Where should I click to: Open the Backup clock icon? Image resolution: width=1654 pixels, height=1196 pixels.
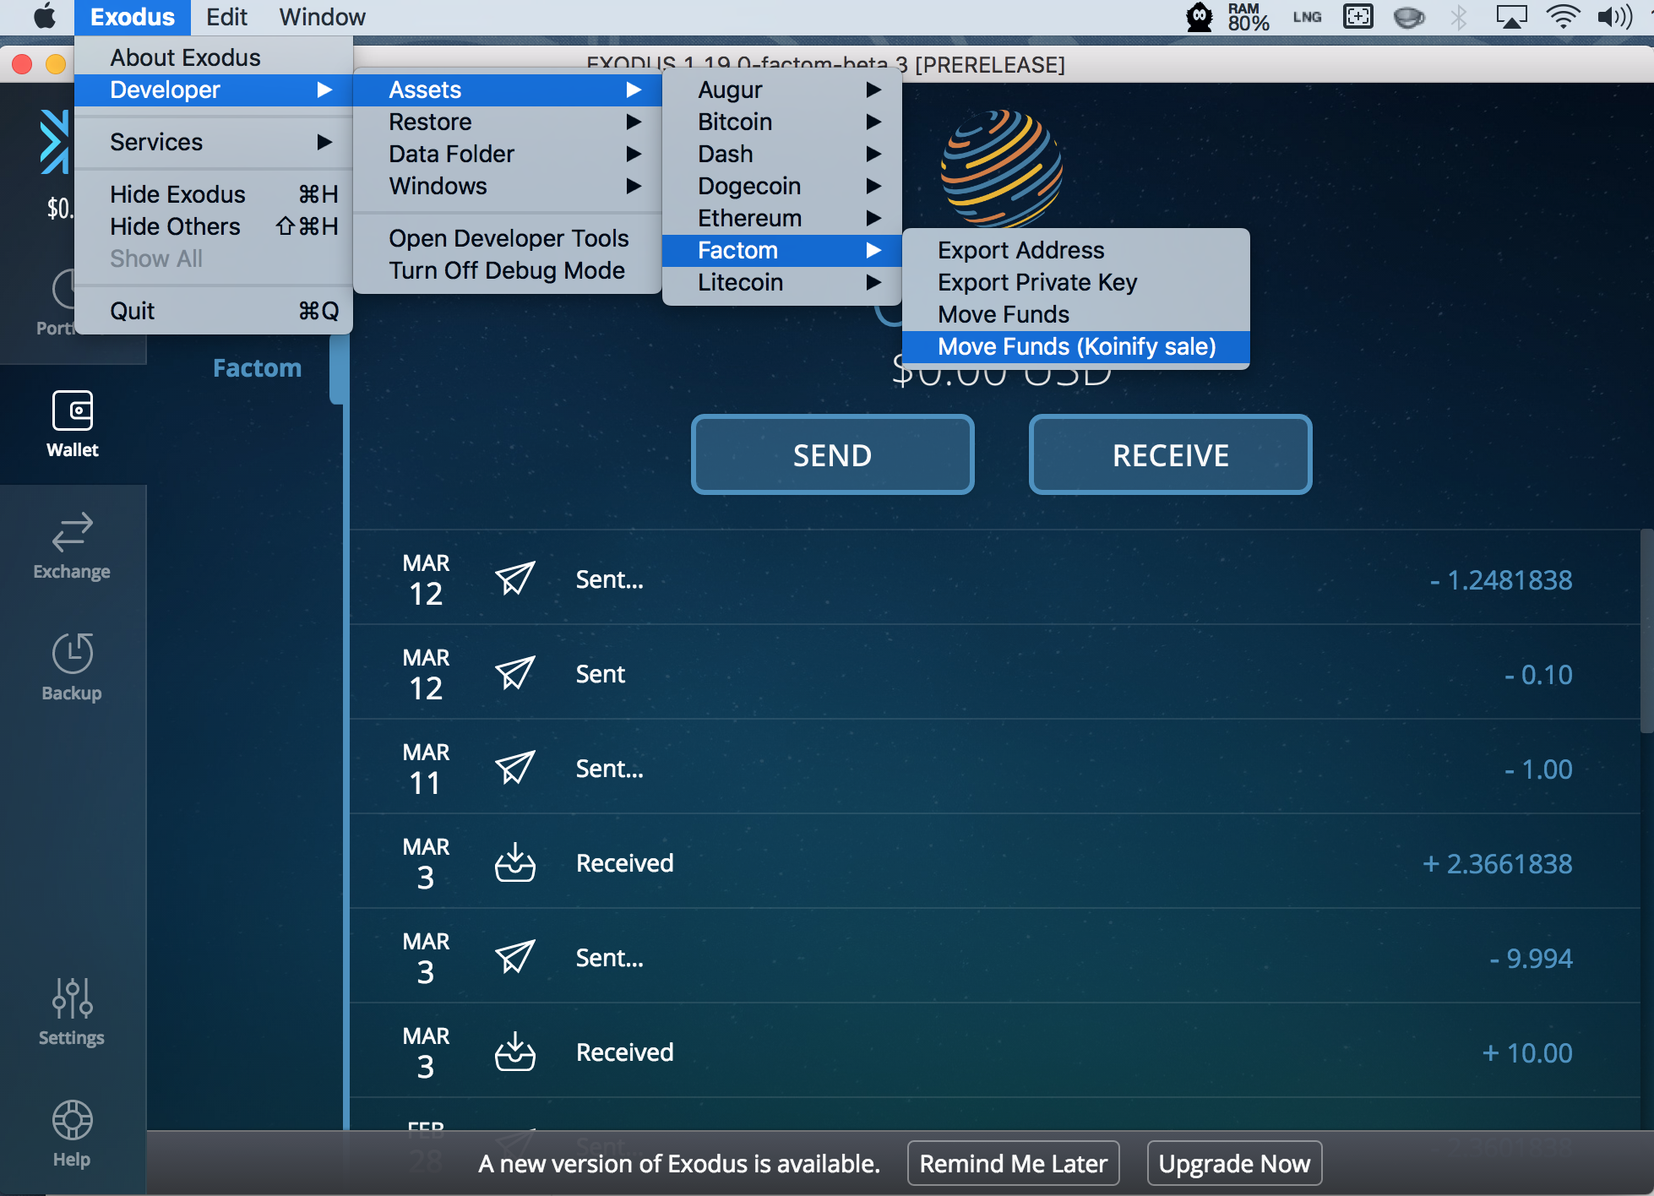tap(73, 653)
